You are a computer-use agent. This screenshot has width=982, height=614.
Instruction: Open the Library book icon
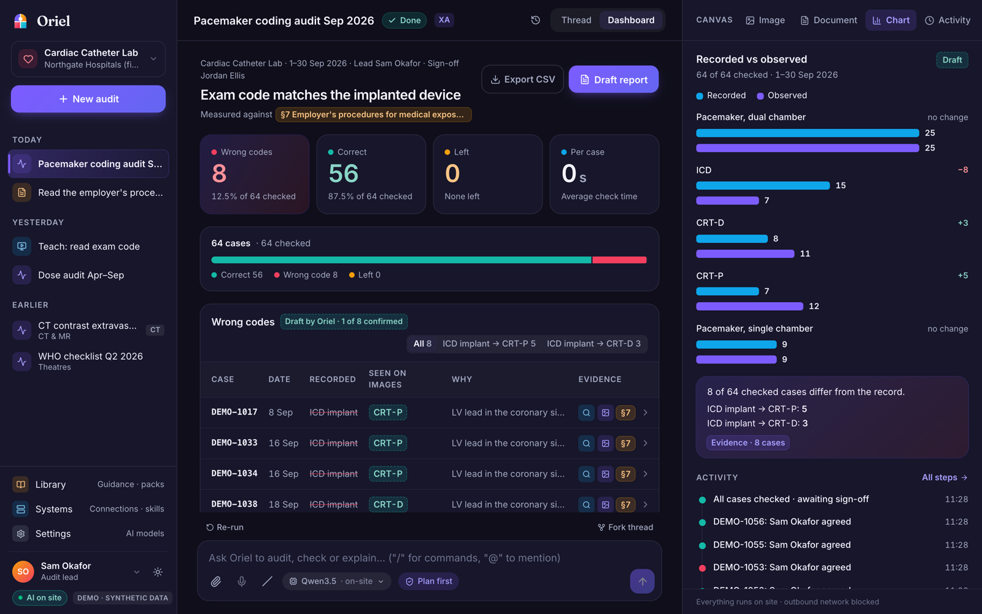(x=21, y=484)
